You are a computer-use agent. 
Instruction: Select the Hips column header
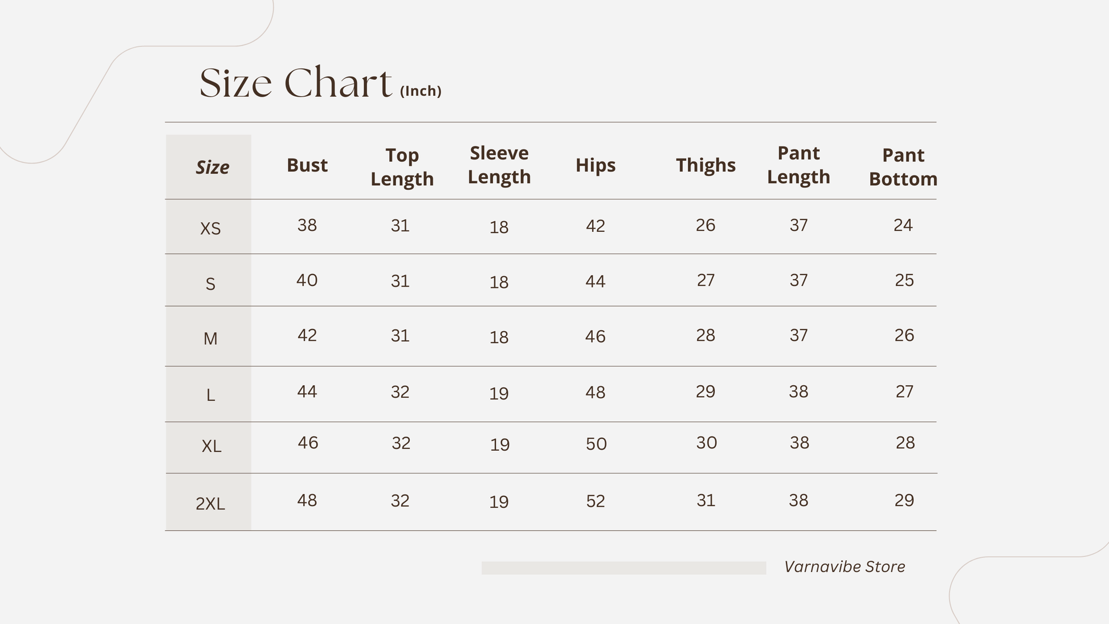pos(596,165)
